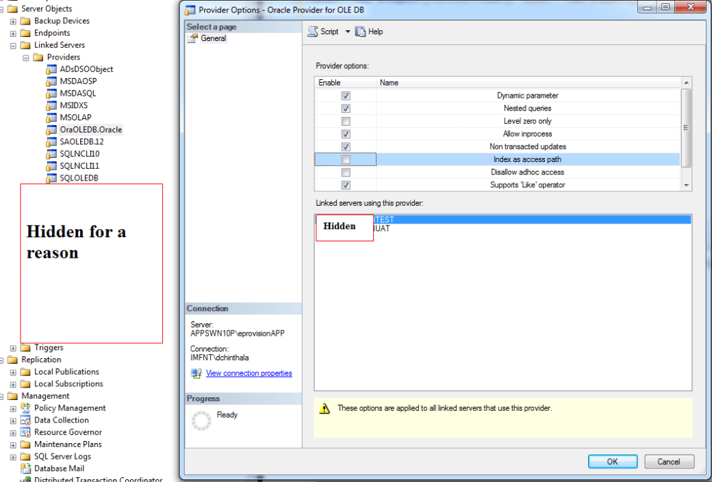Toggle the Level zero only checkbox
The height and width of the screenshot is (482, 712).
(346, 122)
